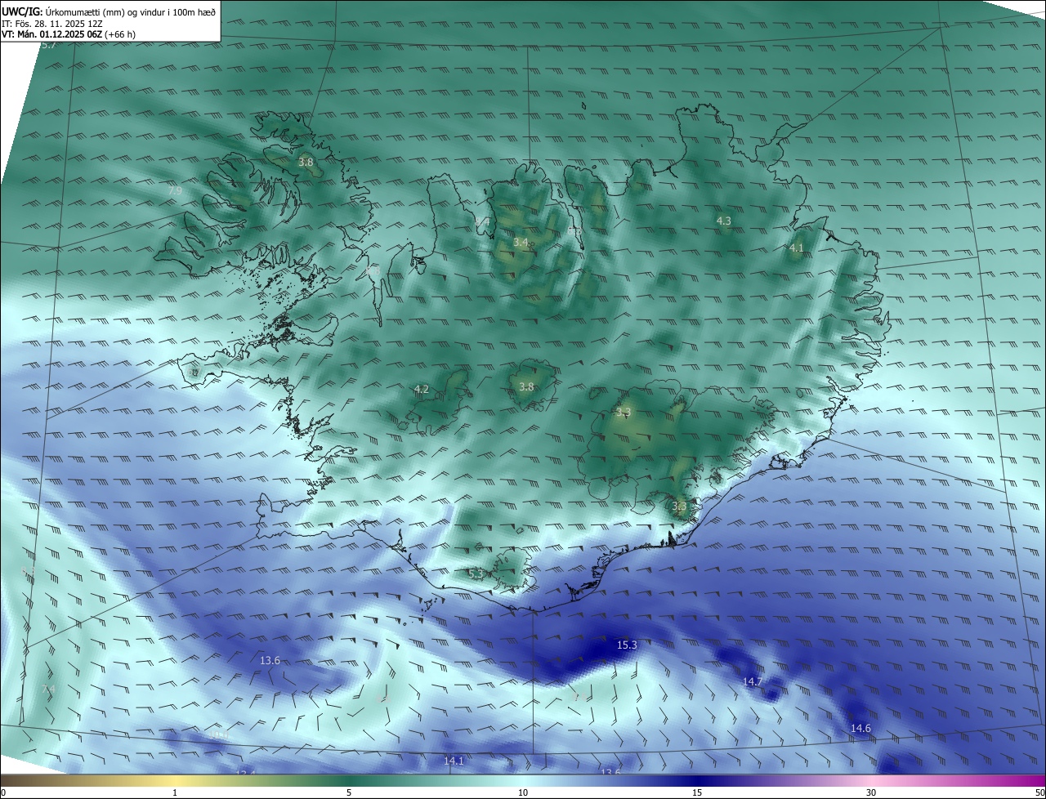Select the 14.6 value label
The width and height of the screenshot is (1046, 799).
[x=860, y=728]
